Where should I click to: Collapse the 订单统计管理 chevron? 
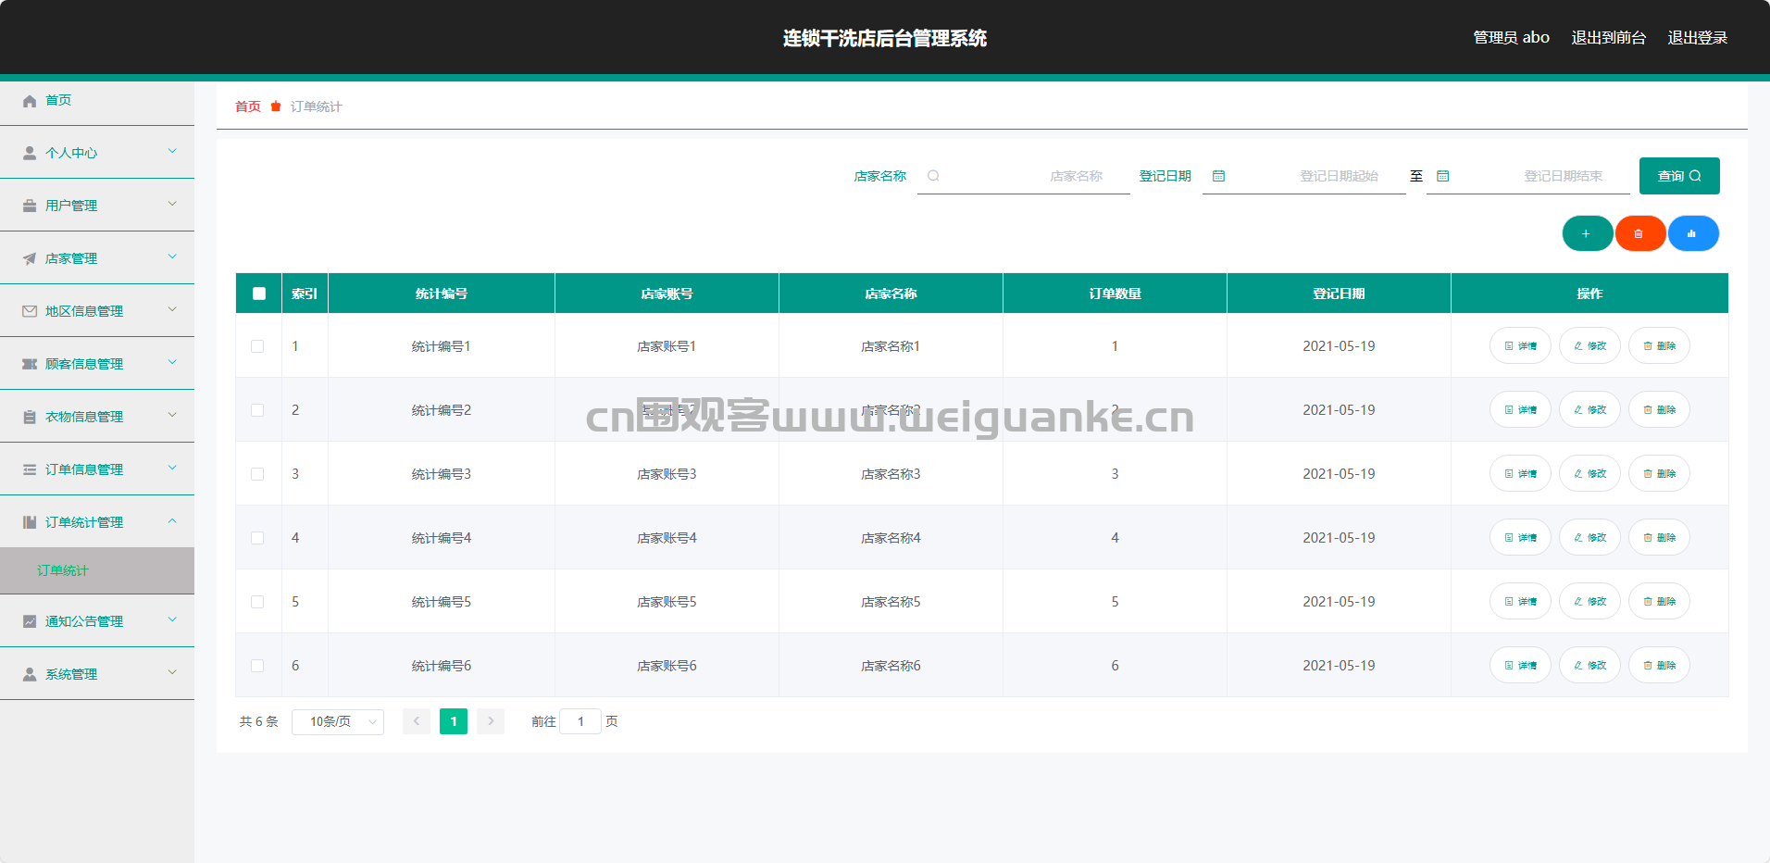[x=172, y=520]
